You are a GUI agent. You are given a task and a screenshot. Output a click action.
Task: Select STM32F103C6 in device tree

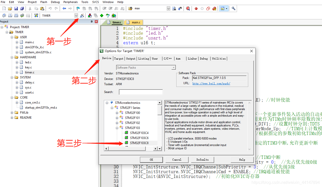pyautogui.click(x=139, y=138)
